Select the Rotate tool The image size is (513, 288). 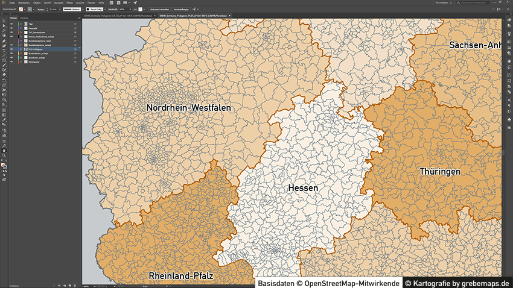4,80
